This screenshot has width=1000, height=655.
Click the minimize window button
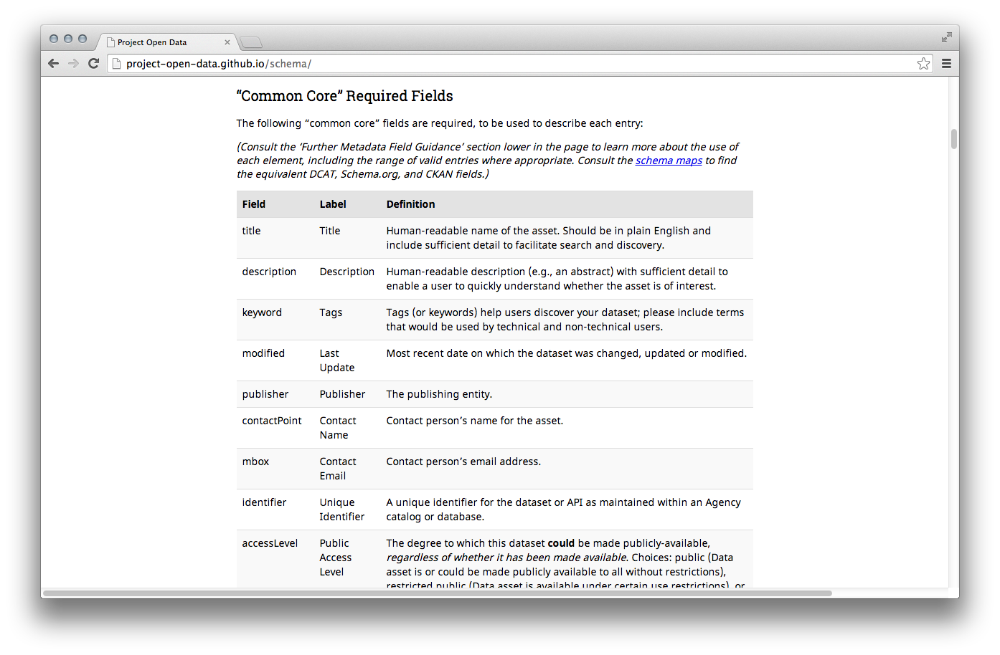point(68,39)
